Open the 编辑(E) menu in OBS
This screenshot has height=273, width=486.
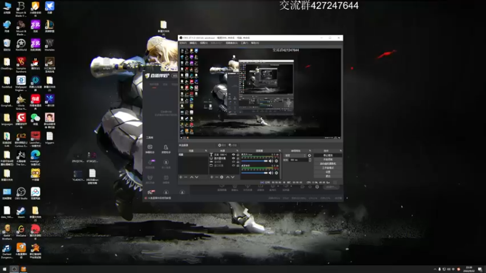pyautogui.click(x=193, y=43)
